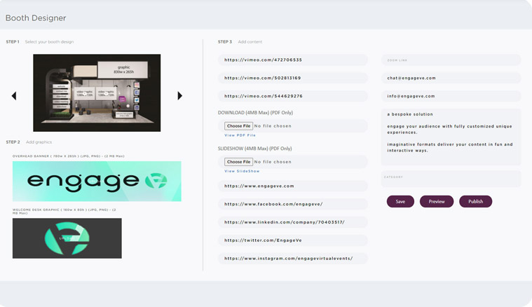Viewport: 532px width, 307px height.
Task: Go to previous booth design arrow
Action: (x=14, y=95)
